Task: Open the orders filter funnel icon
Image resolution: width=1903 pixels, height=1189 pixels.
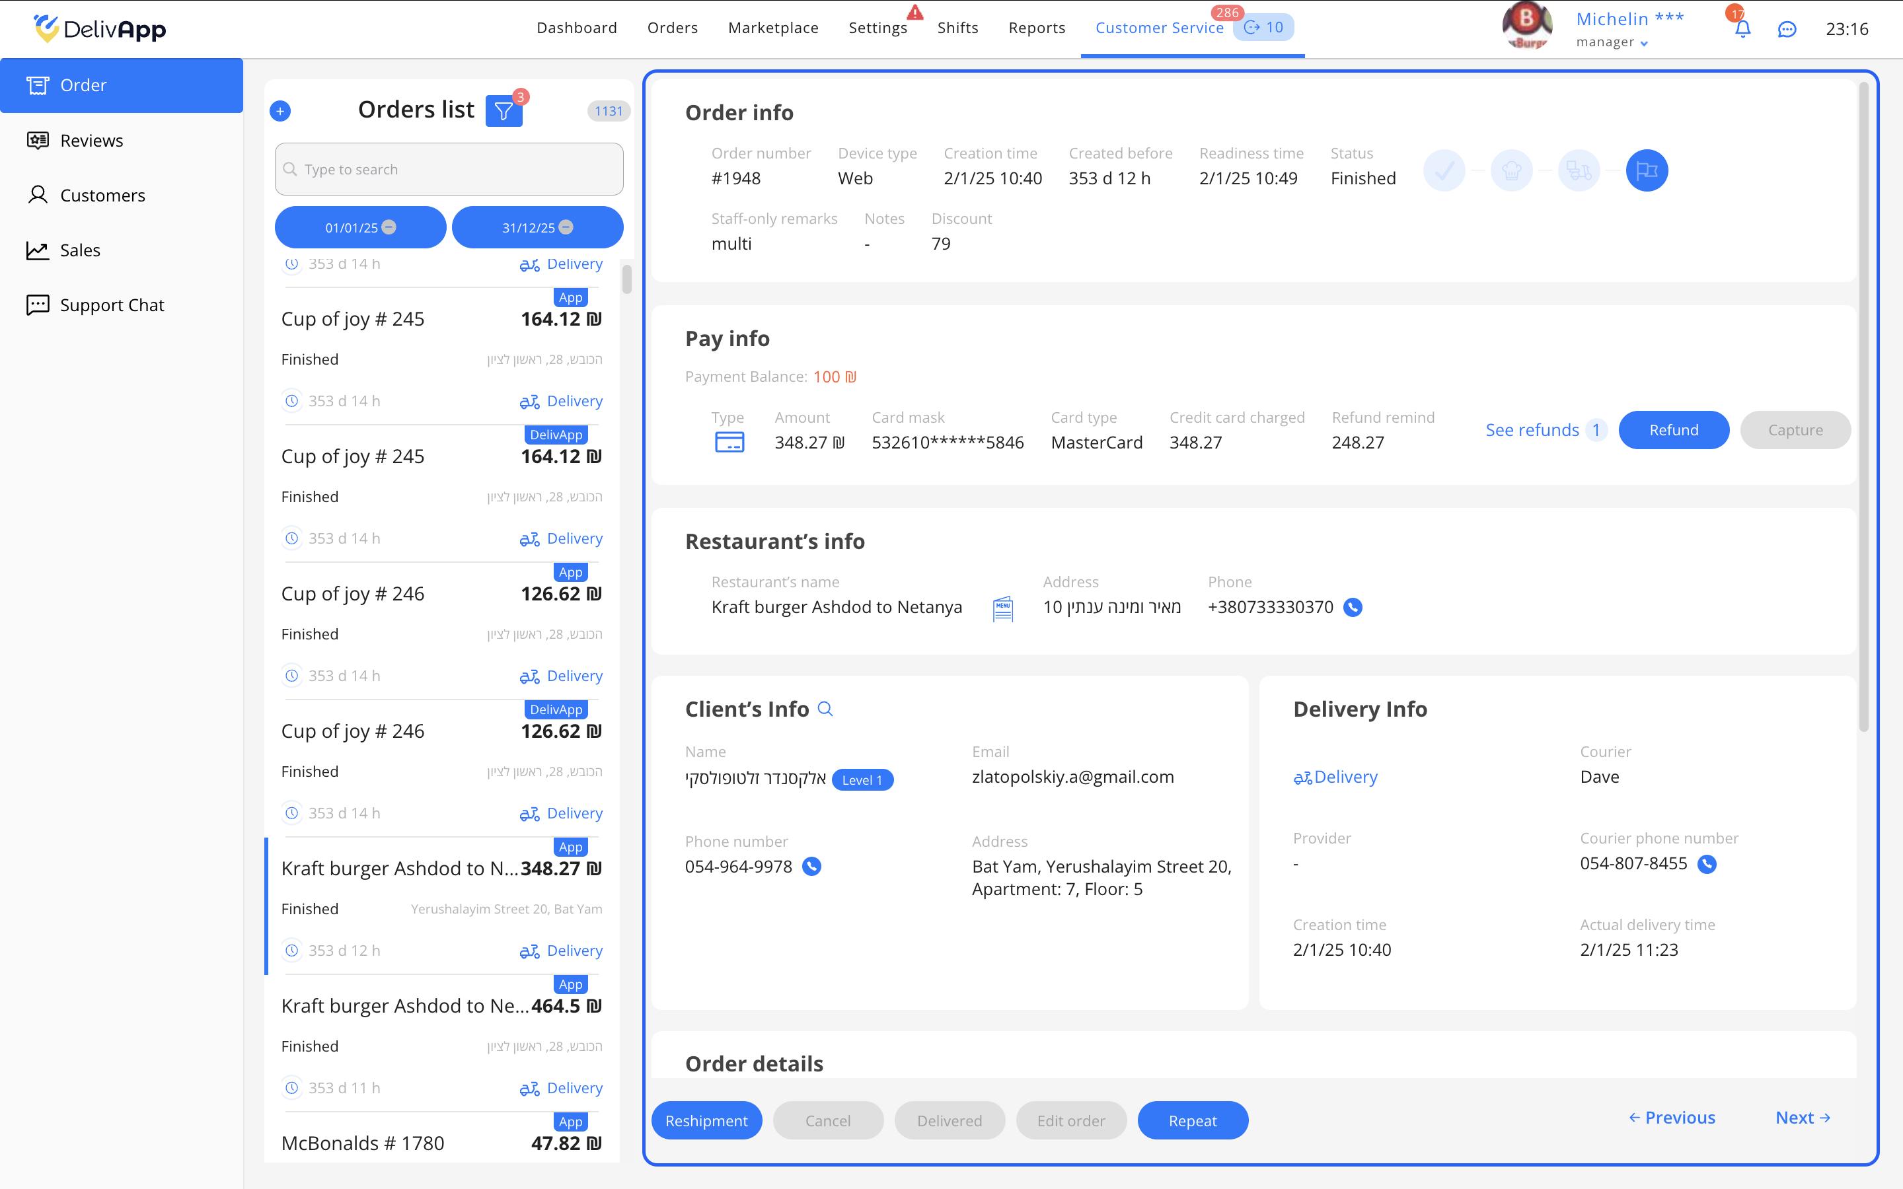Action: 504,111
